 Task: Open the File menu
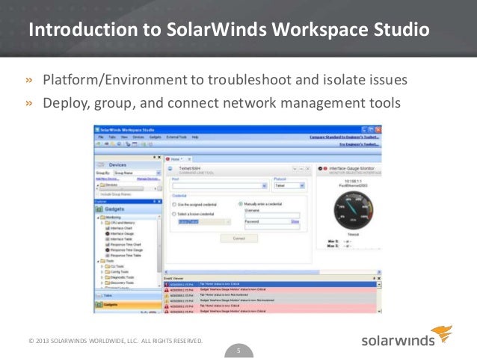pos(101,138)
